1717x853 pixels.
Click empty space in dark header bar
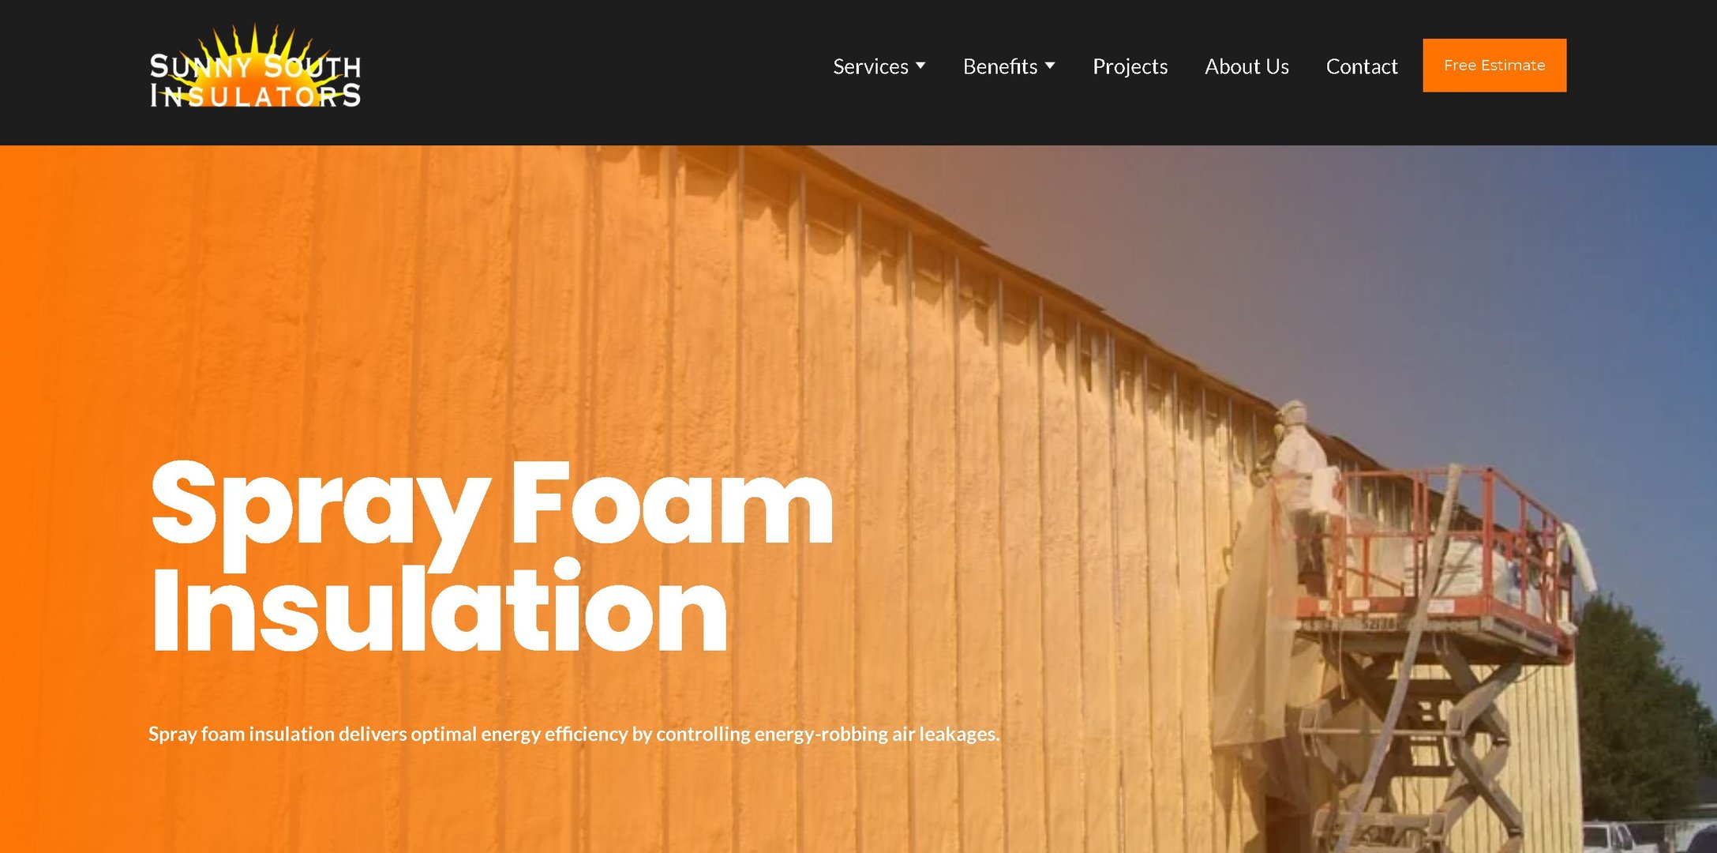coord(592,71)
